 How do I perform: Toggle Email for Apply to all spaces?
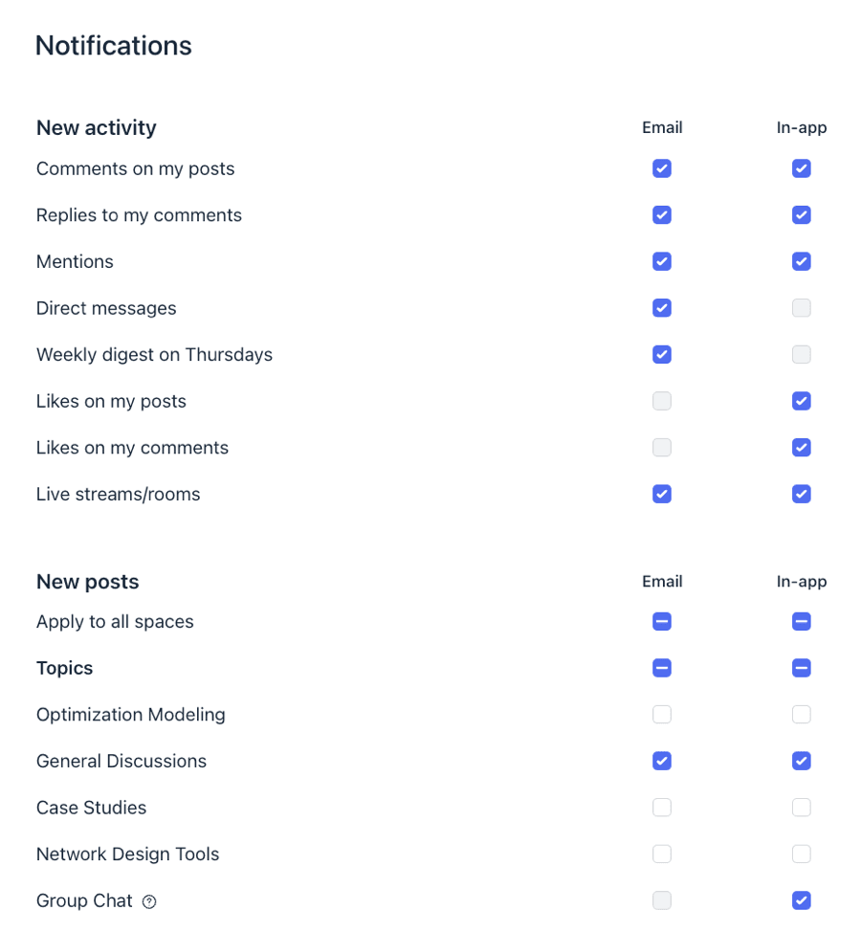[662, 622]
